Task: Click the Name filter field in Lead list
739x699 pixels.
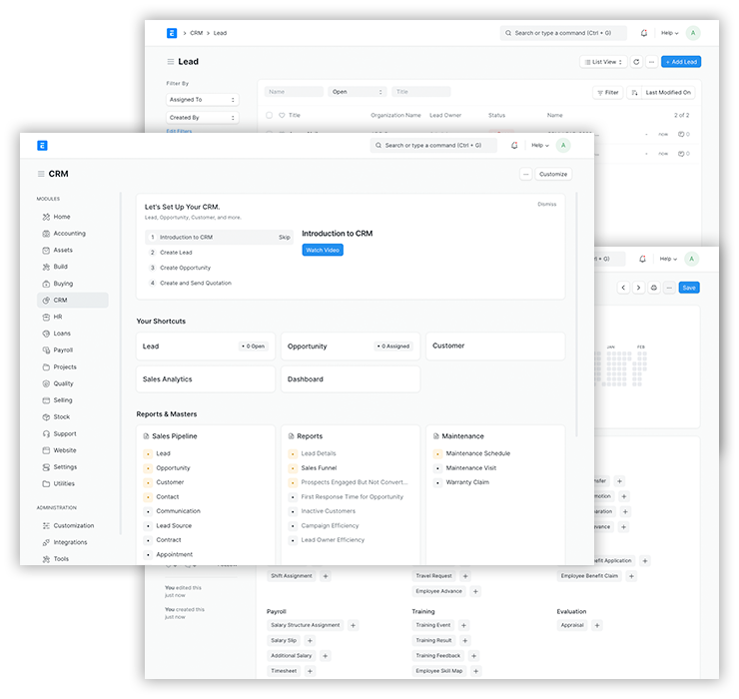Action: tap(294, 92)
